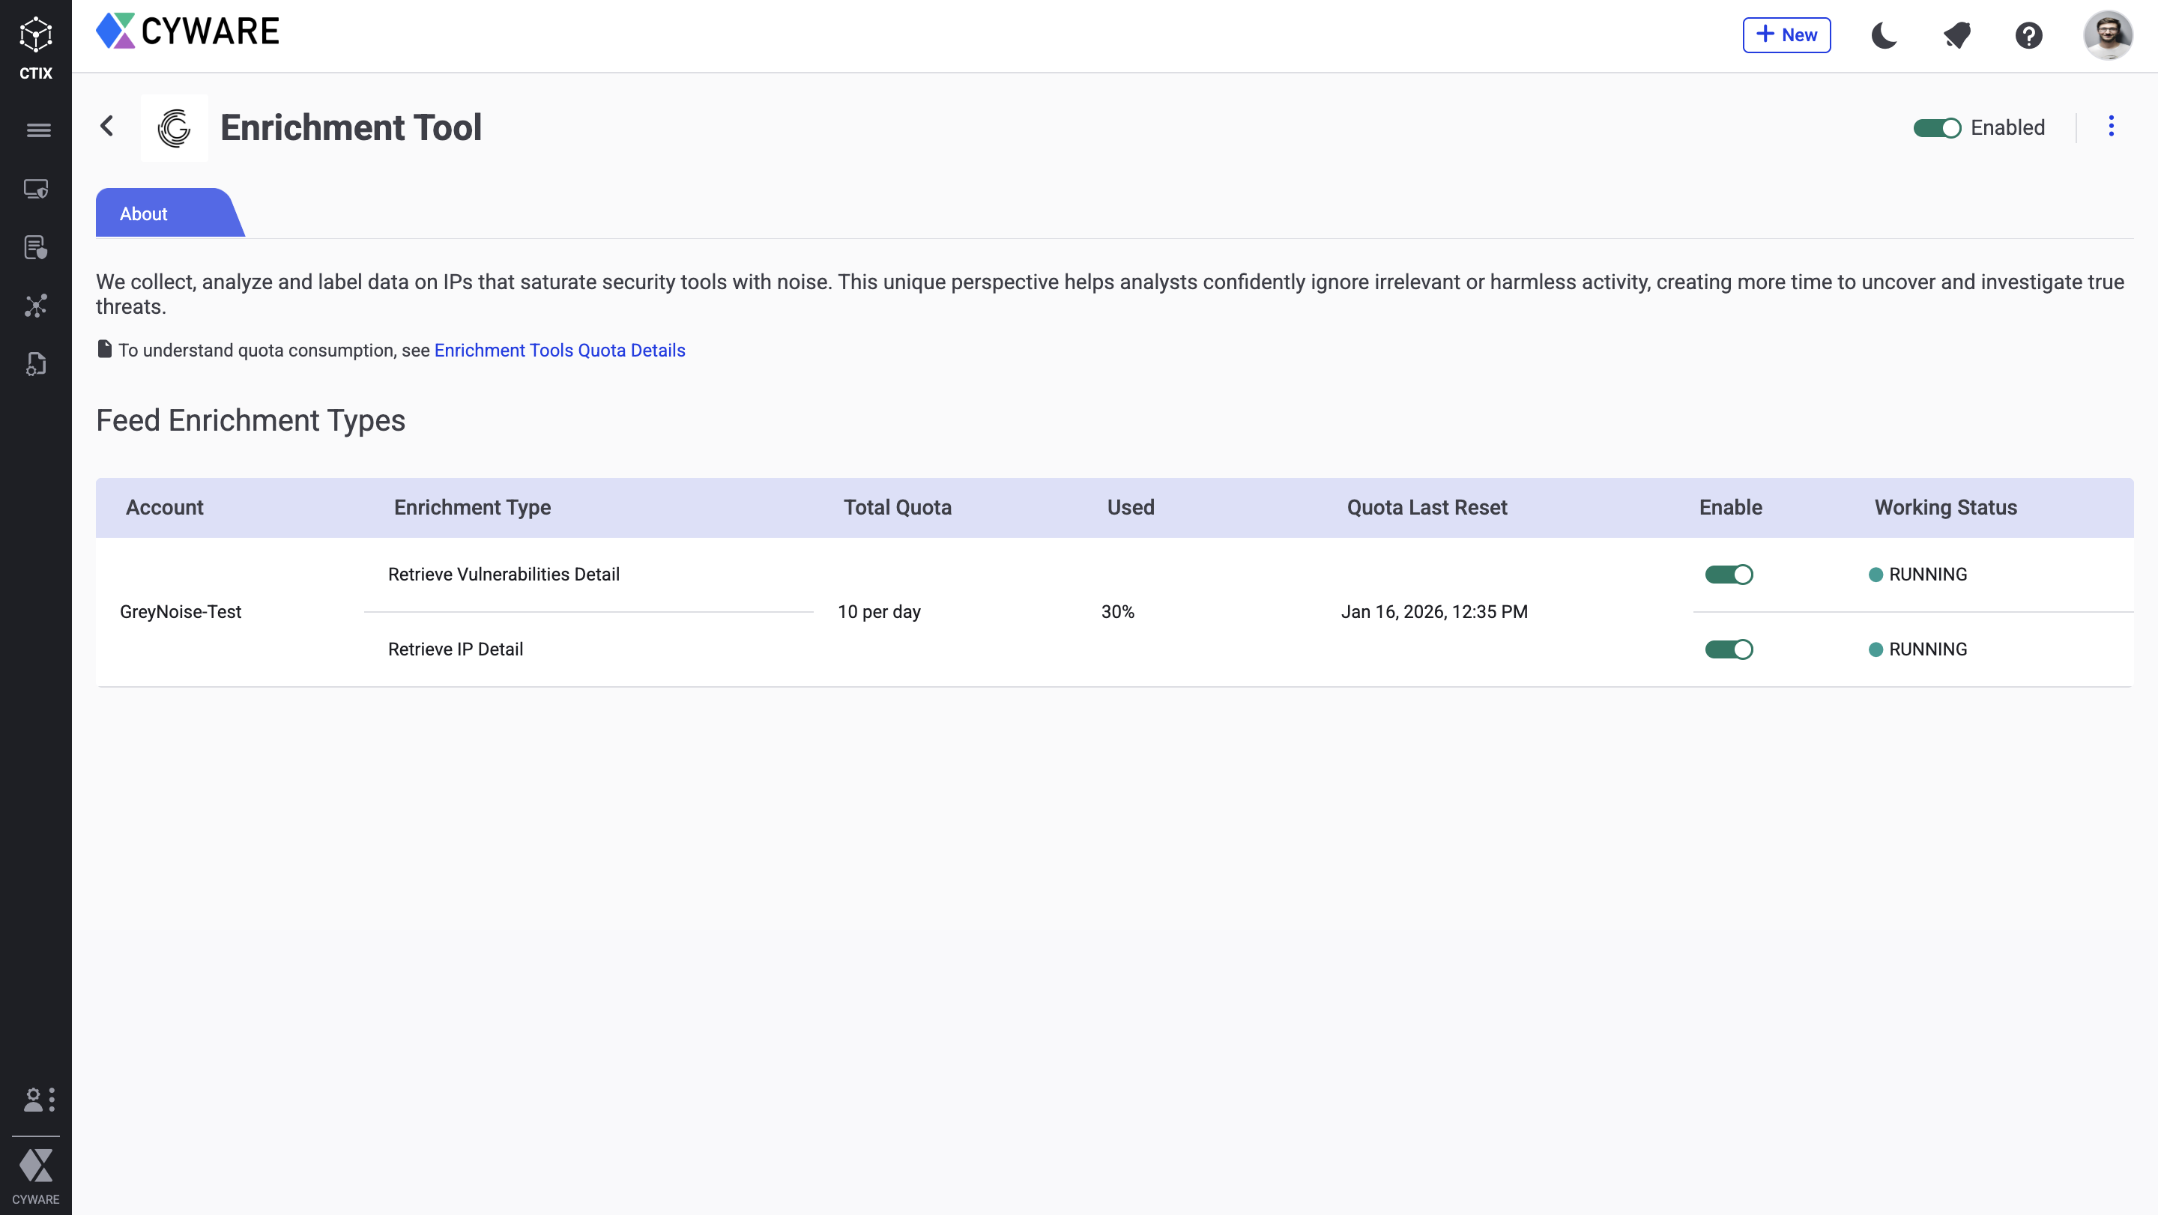Viewport: 2158px width, 1215px height.
Task: Open the help question mark
Action: coord(2028,35)
